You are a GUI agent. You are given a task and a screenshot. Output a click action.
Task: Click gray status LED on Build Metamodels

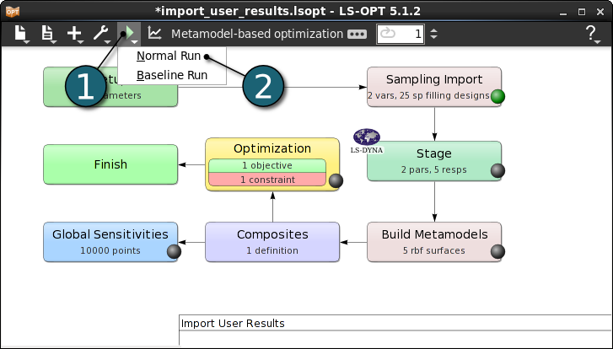pos(497,251)
